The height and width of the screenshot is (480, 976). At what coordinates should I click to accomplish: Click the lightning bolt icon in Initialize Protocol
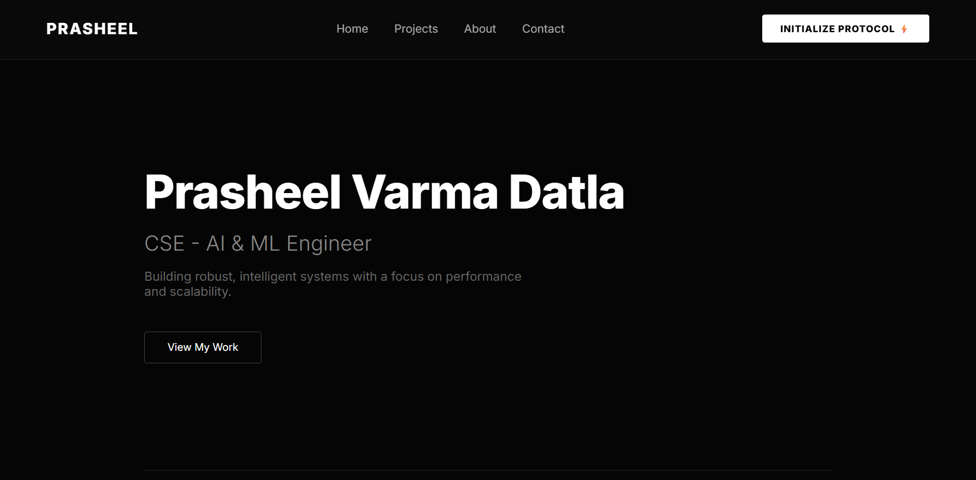coord(905,29)
